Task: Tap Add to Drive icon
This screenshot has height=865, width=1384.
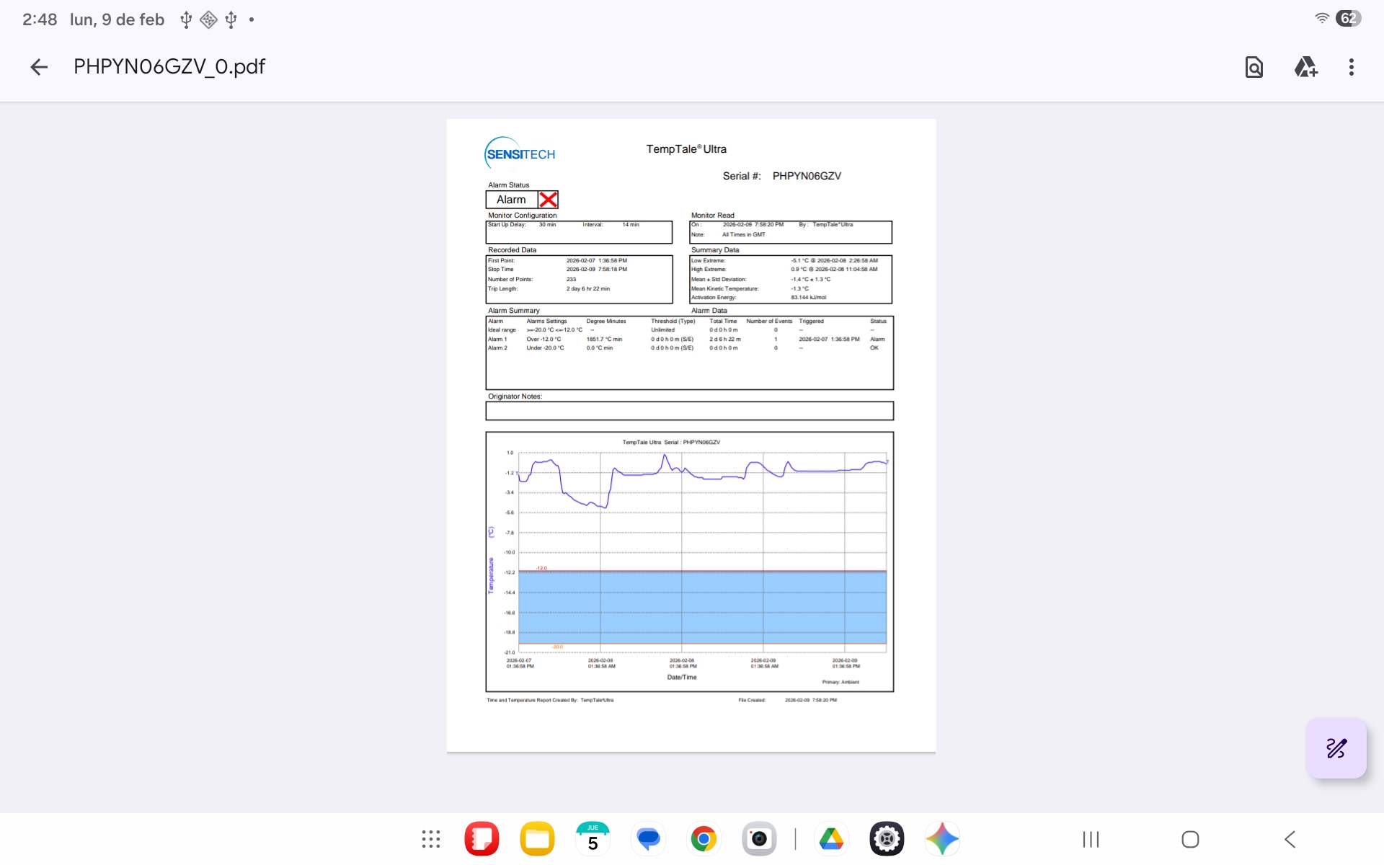Action: pyautogui.click(x=1305, y=67)
